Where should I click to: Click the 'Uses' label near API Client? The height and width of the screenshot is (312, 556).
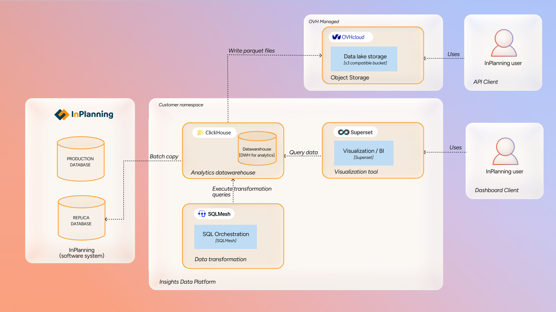pyautogui.click(x=453, y=54)
